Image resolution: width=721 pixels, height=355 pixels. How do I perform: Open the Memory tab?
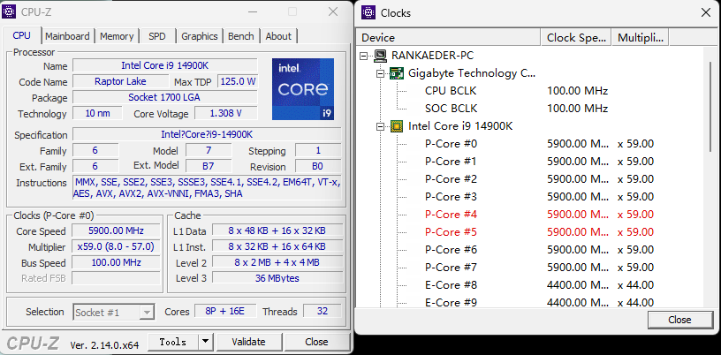[x=117, y=36]
